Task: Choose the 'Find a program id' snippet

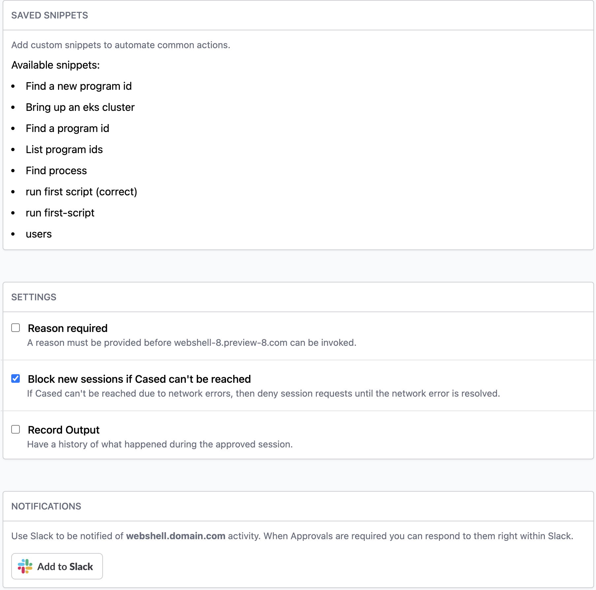Action: click(67, 128)
